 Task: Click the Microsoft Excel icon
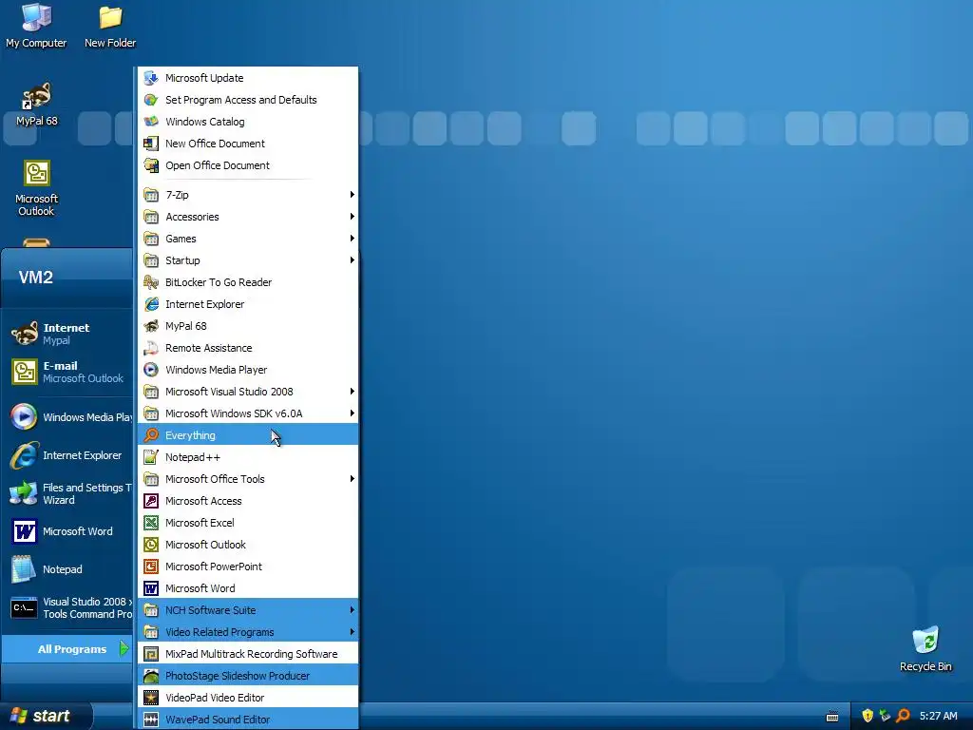(151, 523)
